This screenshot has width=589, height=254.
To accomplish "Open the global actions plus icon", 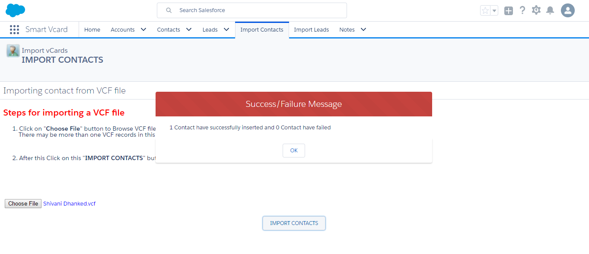I will point(509,10).
